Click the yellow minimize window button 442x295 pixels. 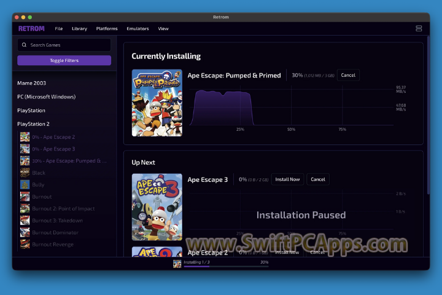click(x=23, y=17)
